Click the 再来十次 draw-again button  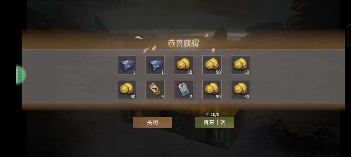214,122
